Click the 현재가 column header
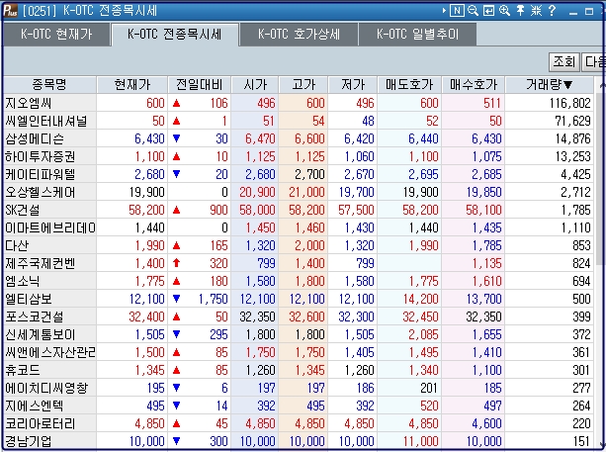This screenshot has width=606, height=452. tap(132, 85)
